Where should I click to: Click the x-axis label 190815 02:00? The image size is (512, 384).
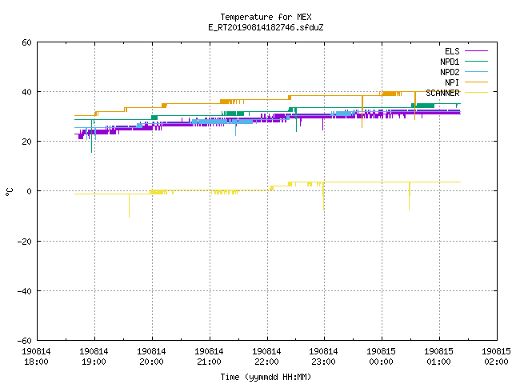pos(496,357)
